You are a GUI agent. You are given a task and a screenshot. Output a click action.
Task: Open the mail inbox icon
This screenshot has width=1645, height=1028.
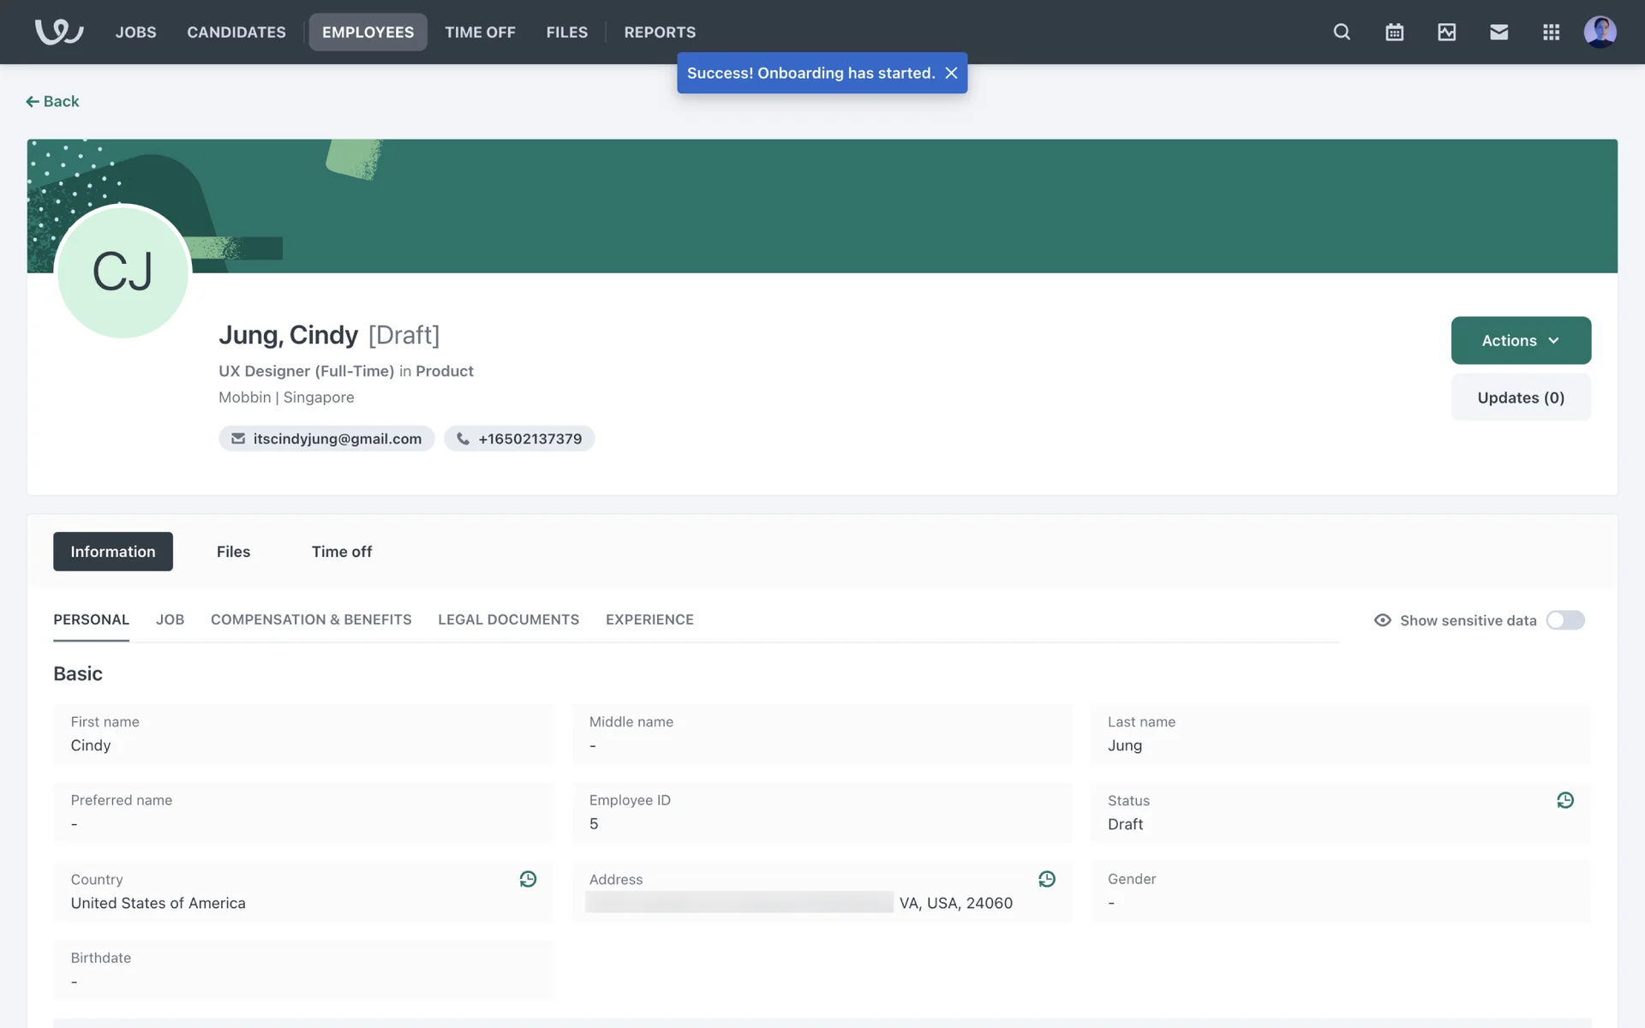point(1498,32)
